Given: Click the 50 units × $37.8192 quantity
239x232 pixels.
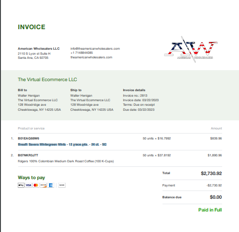Looking at the screenshot, I should [x=157, y=155].
